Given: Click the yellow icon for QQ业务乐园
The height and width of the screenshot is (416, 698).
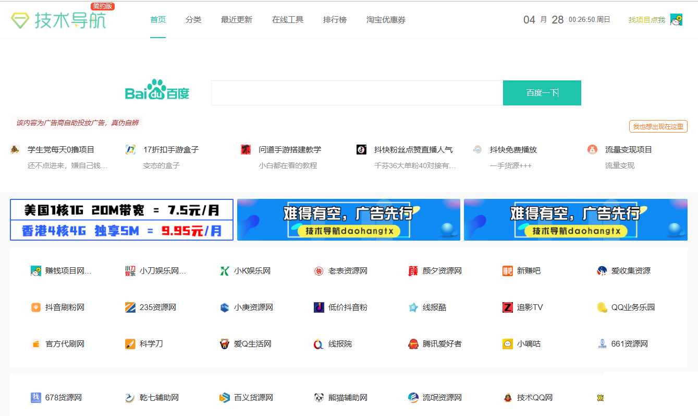Looking at the screenshot, I should [x=602, y=307].
